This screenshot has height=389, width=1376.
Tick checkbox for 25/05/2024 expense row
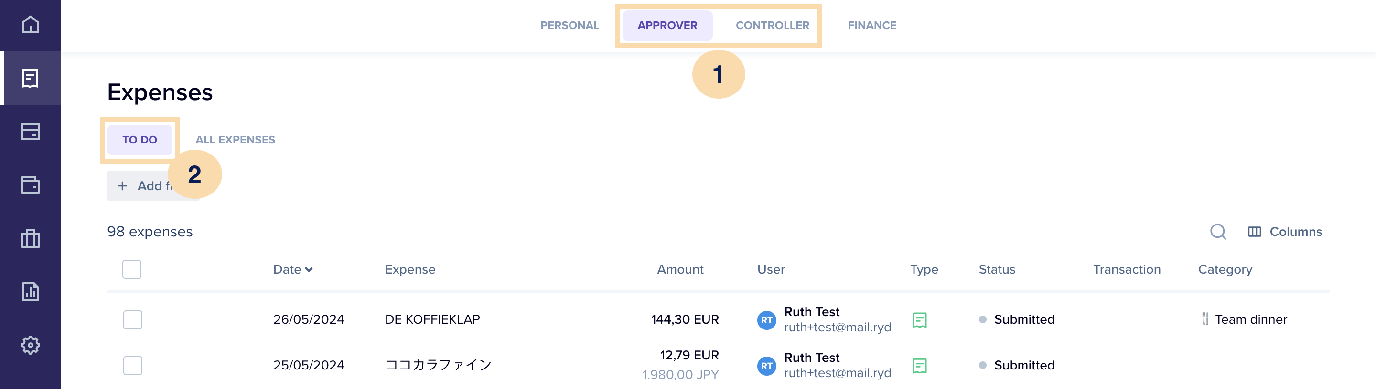pos(132,365)
